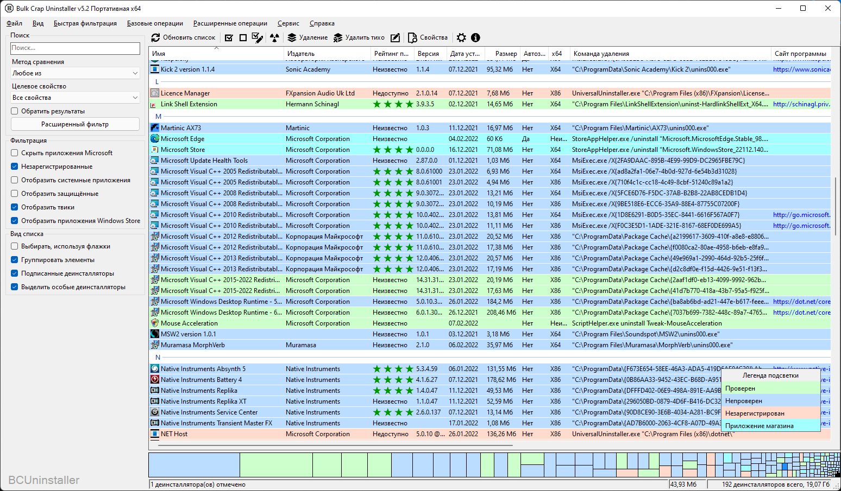841x491 pixels.
Task: Click the edit pencil icon before Свойства
Action: pyautogui.click(x=396, y=37)
